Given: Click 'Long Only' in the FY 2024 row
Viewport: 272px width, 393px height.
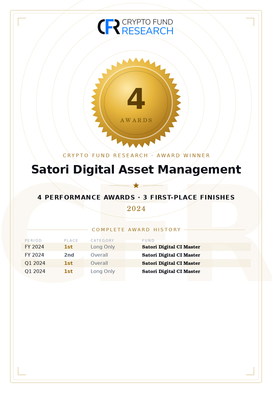Looking at the screenshot, I should pos(103,247).
